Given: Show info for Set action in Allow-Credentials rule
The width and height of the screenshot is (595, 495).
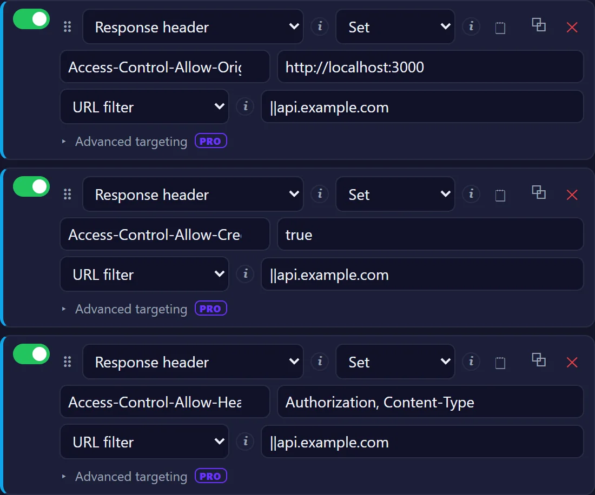Looking at the screenshot, I should [x=471, y=193].
